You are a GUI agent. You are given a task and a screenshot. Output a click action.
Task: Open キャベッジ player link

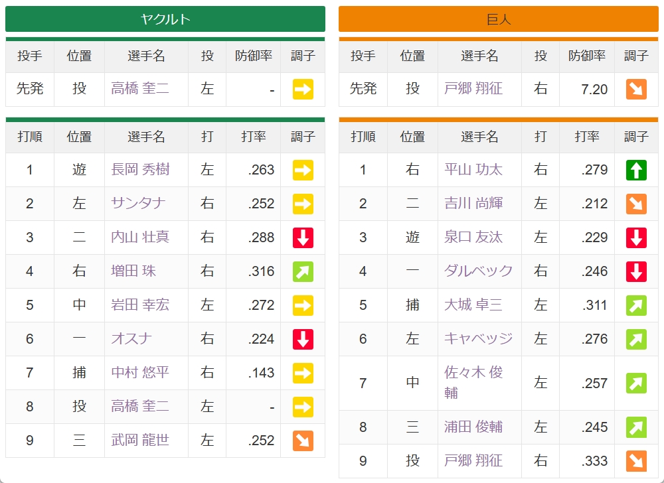[479, 338]
